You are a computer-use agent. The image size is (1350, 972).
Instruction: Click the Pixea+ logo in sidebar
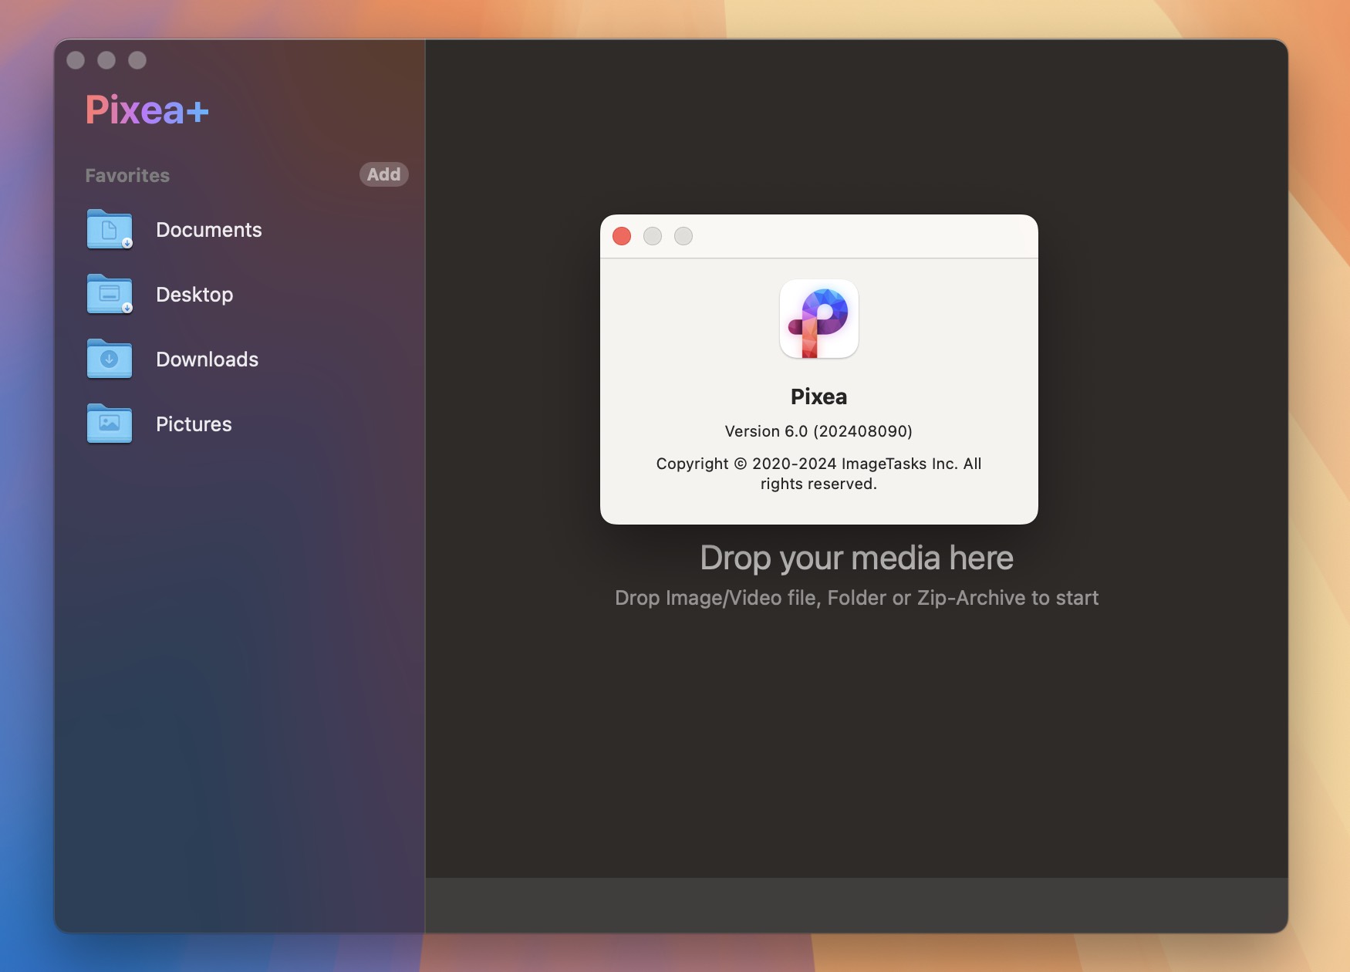(147, 110)
